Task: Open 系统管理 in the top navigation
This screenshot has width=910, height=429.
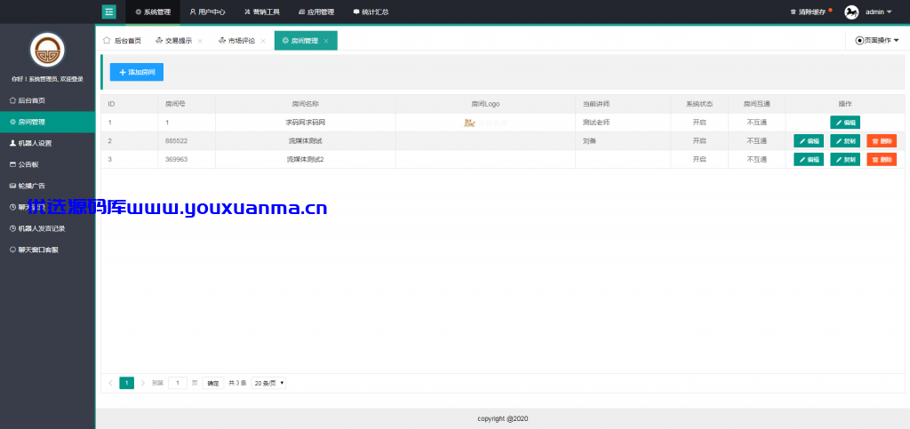Action: click(x=153, y=12)
